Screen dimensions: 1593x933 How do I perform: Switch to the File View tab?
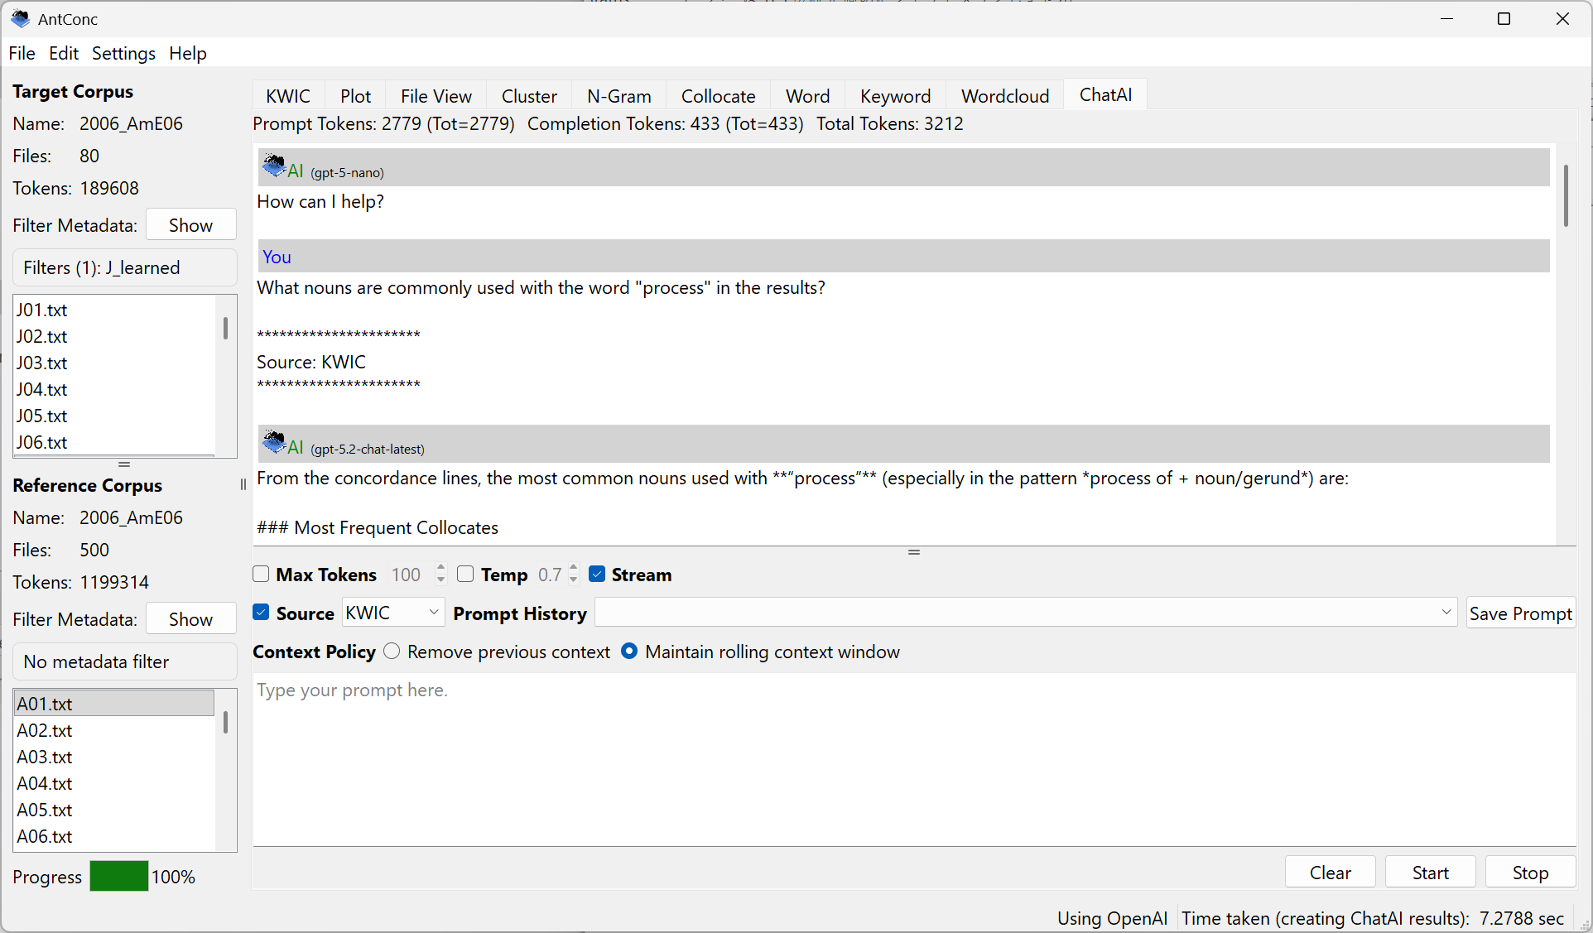[436, 96]
